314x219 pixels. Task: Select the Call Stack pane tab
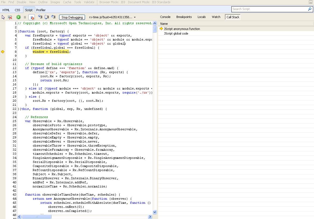(233, 17)
